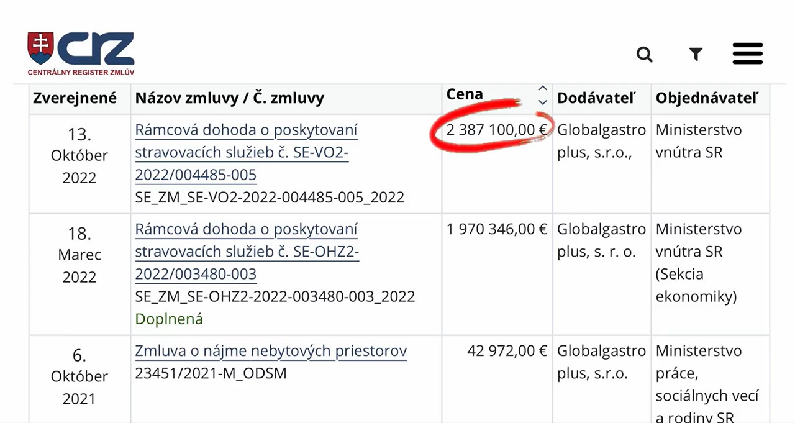This screenshot has height=423, width=795.
Task: Sort Cena column ascending with up arrow
Action: tap(543, 89)
